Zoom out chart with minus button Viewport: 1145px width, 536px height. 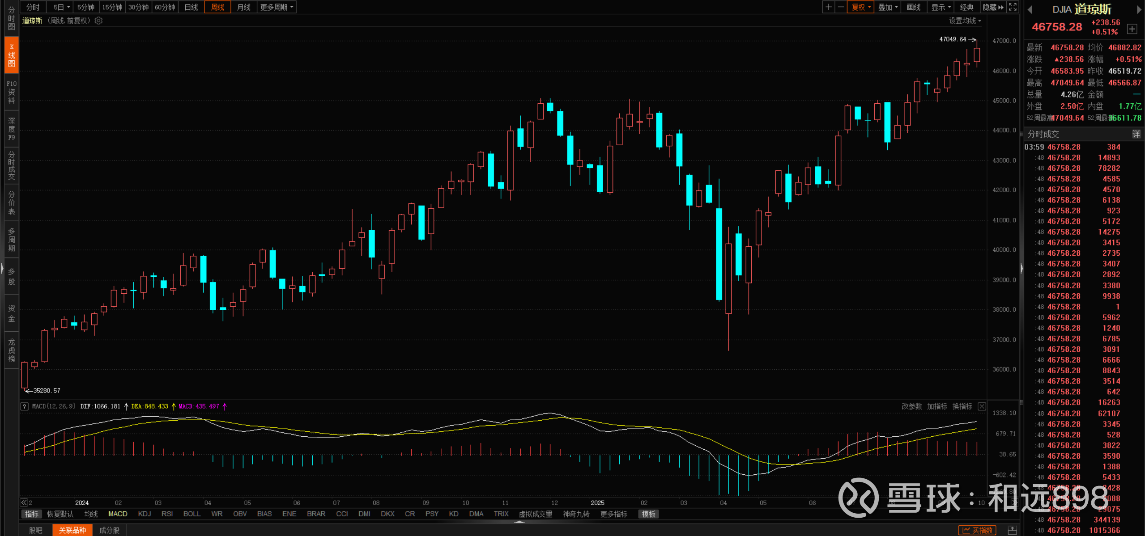(x=841, y=7)
